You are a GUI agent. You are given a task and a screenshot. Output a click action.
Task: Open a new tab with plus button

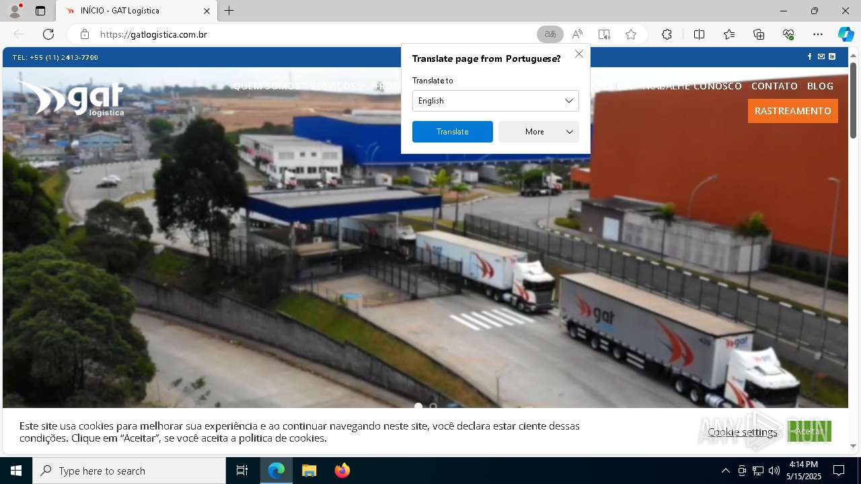[x=229, y=11]
